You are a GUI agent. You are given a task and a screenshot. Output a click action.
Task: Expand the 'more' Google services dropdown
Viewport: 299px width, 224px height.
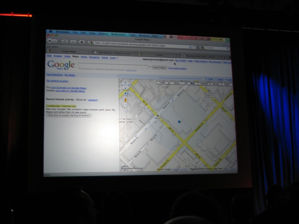(x=114, y=58)
